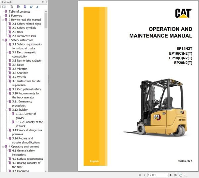Image resolution: width=199 pixels, height=178 pixels.
Task: Open '3.5 Vibration' bookmark
Action: [20, 69]
